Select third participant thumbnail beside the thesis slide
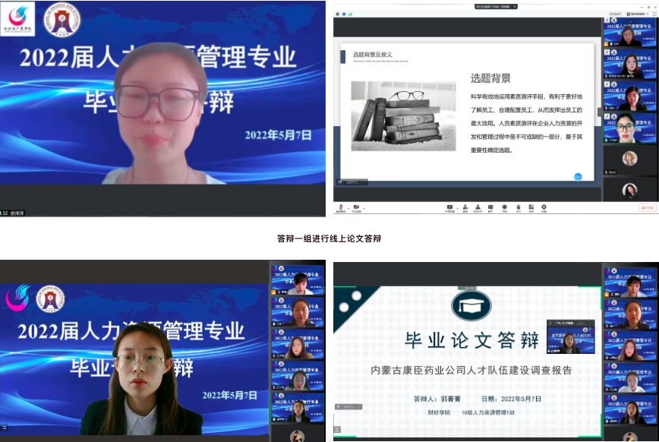 coord(629,346)
